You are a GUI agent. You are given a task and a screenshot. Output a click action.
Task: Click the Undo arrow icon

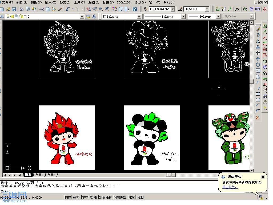68,9
